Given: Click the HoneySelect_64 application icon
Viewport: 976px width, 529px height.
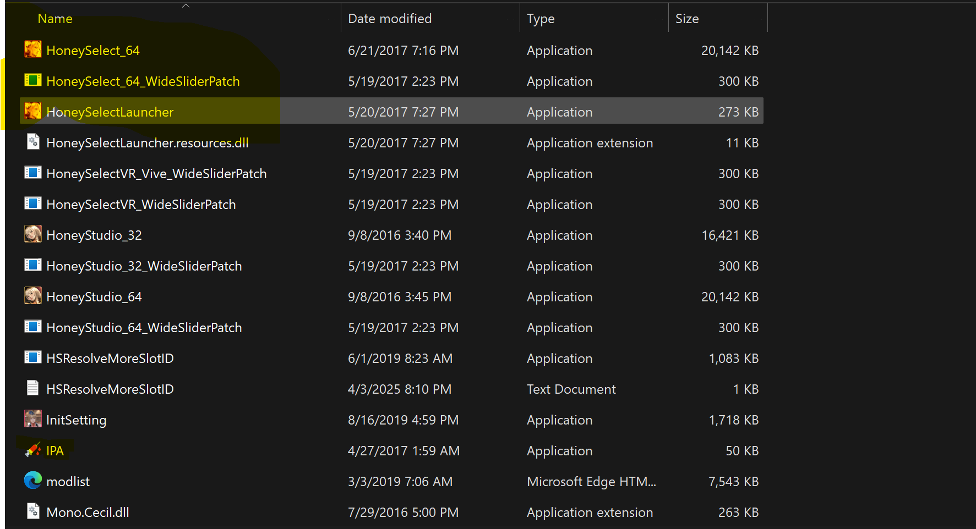Looking at the screenshot, I should pos(33,49).
